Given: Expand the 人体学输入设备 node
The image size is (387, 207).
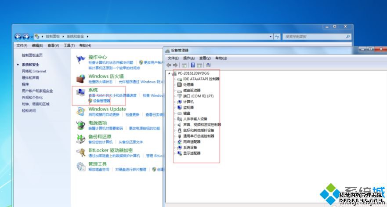Looking at the screenshot, I should [x=174, y=119].
